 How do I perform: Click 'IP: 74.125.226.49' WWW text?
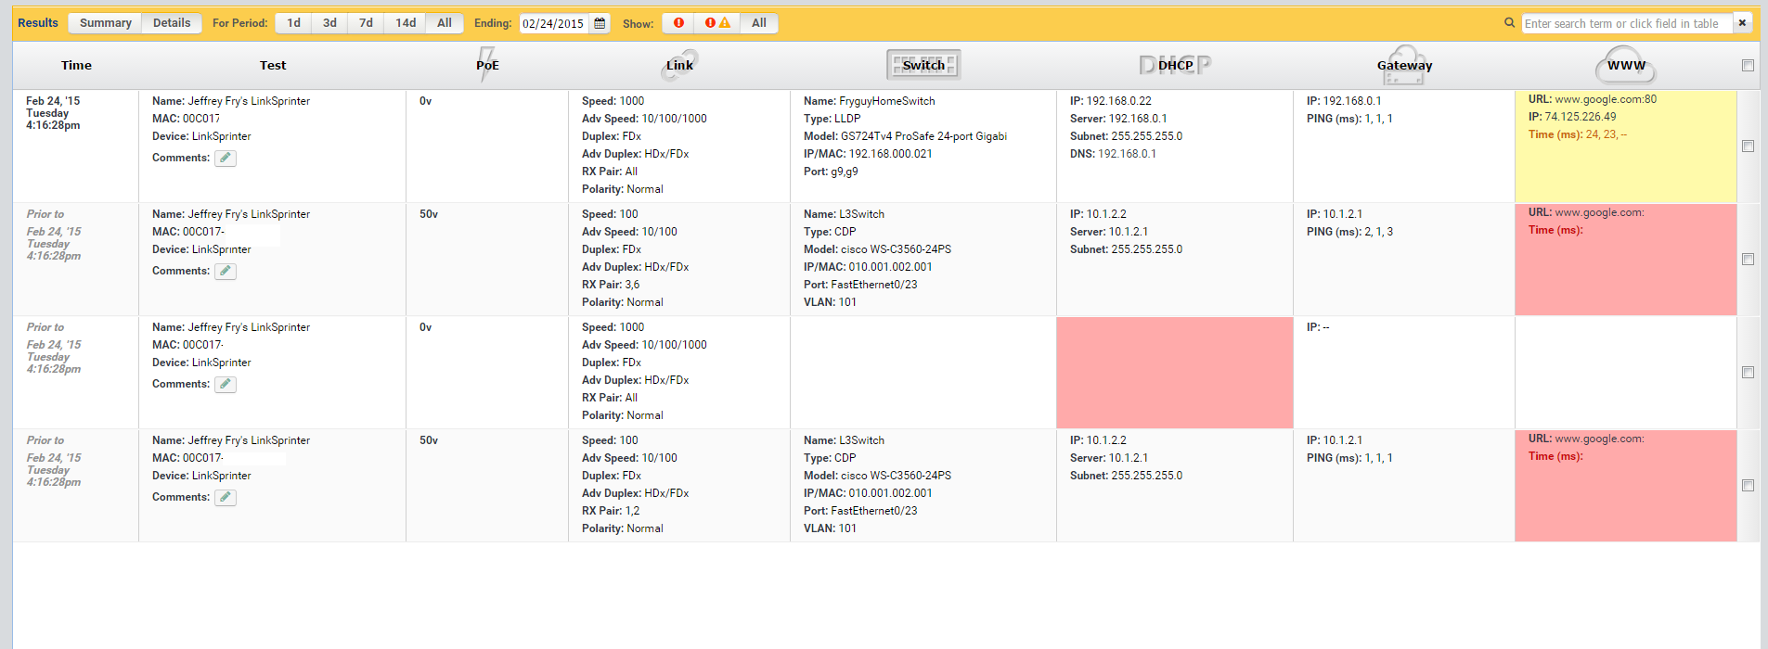(1572, 117)
